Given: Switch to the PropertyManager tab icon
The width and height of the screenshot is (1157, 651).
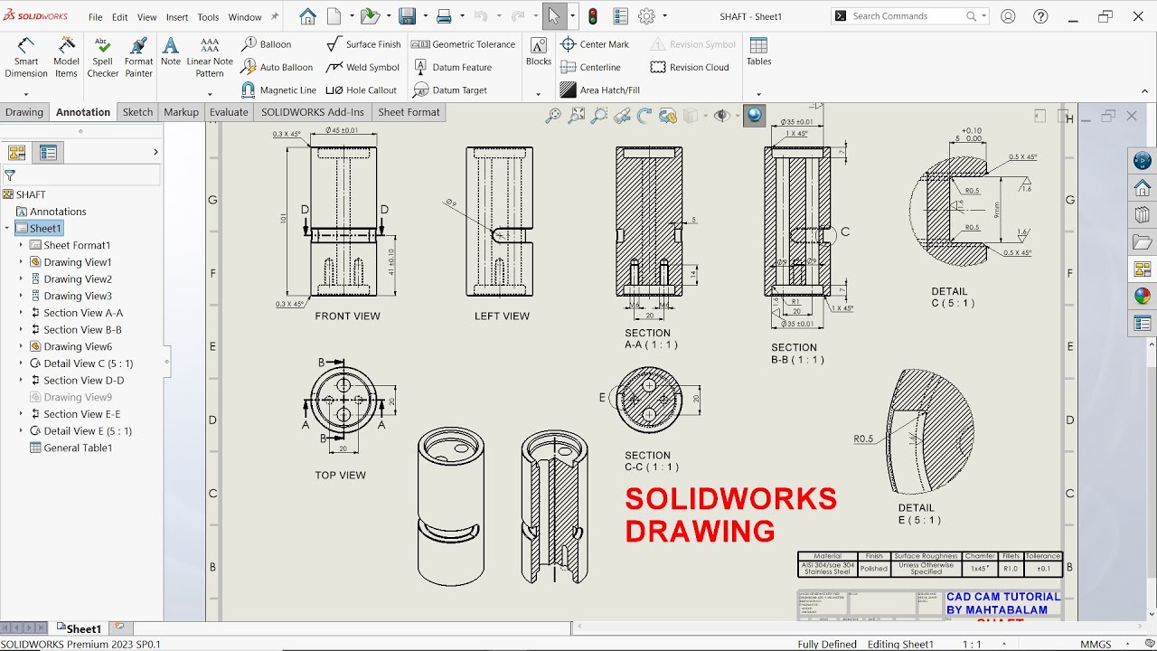Looking at the screenshot, I should coord(48,153).
